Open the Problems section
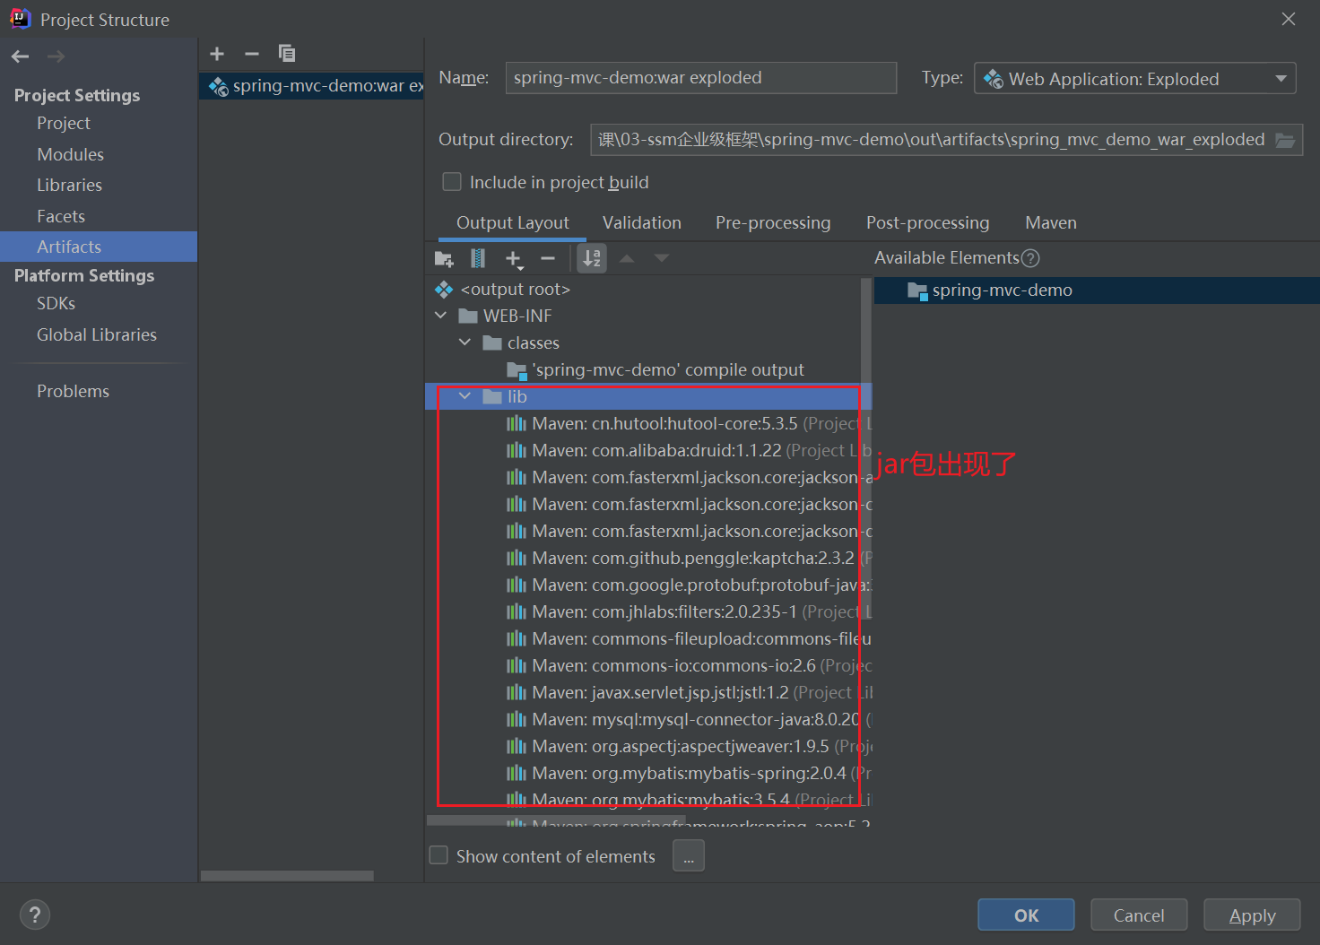The height and width of the screenshot is (945, 1320). point(73,391)
